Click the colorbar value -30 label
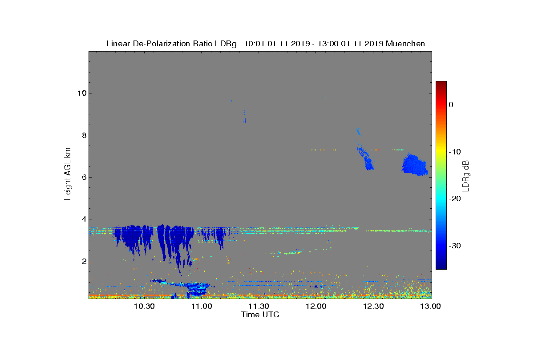Image resolution: width=534 pixels, height=356 pixels. (x=455, y=246)
